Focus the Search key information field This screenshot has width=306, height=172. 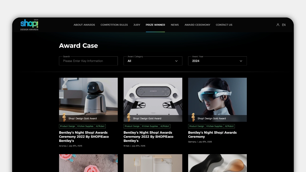pyautogui.click(x=88, y=61)
